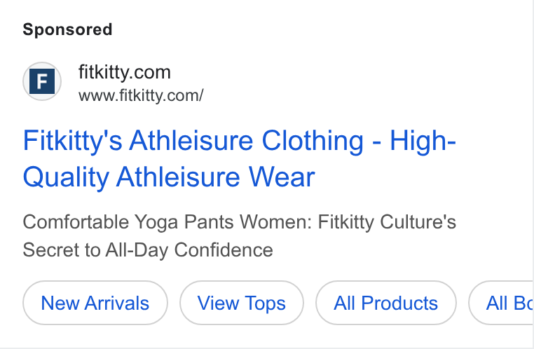Click the vertical divider at the right edge
Viewport: 534px width, 349px height.
[533, 174]
